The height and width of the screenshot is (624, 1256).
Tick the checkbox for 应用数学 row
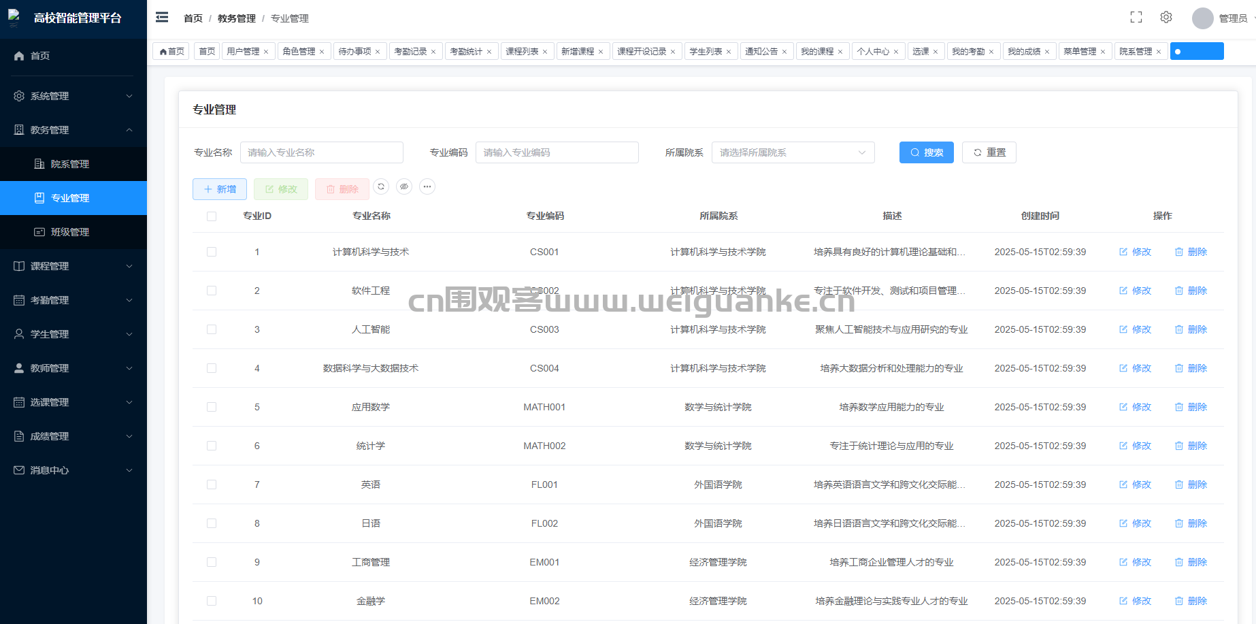click(x=212, y=407)
